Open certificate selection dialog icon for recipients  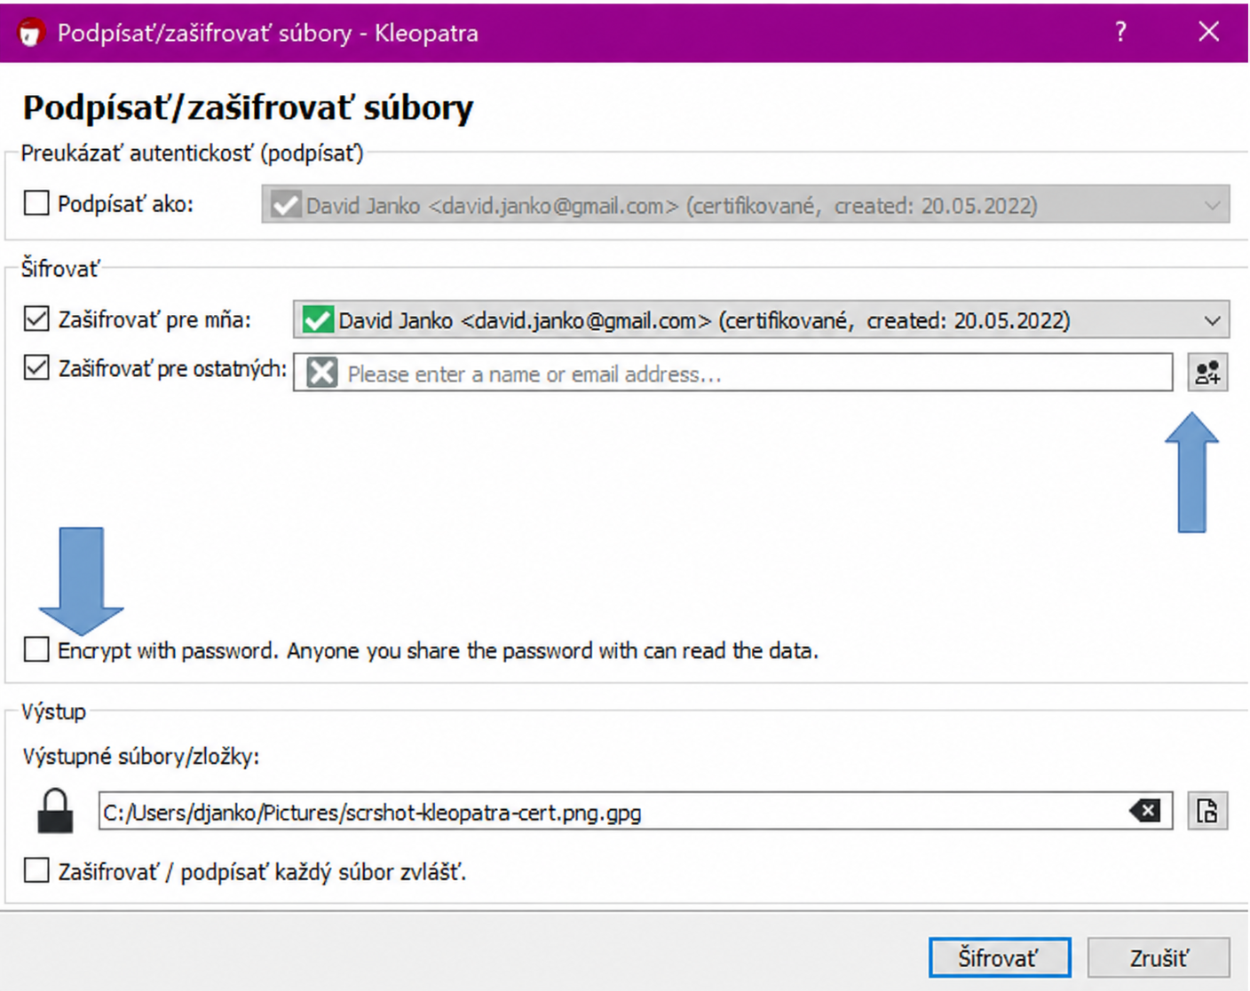(x=1207, y=373)
